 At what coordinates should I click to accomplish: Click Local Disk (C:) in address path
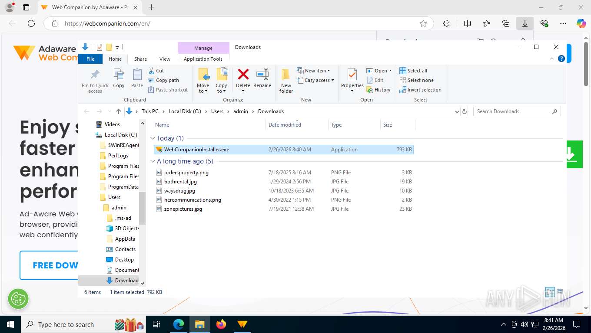tap(185, 111)
